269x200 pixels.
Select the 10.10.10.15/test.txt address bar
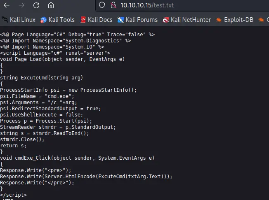182,5
